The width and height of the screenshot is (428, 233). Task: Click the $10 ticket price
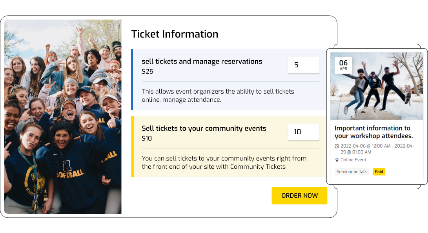(147, 138)
